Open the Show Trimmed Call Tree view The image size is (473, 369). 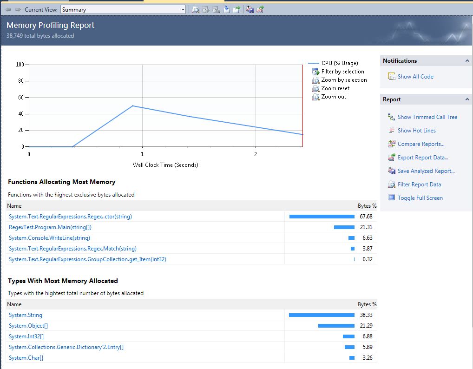click(427, 117)
